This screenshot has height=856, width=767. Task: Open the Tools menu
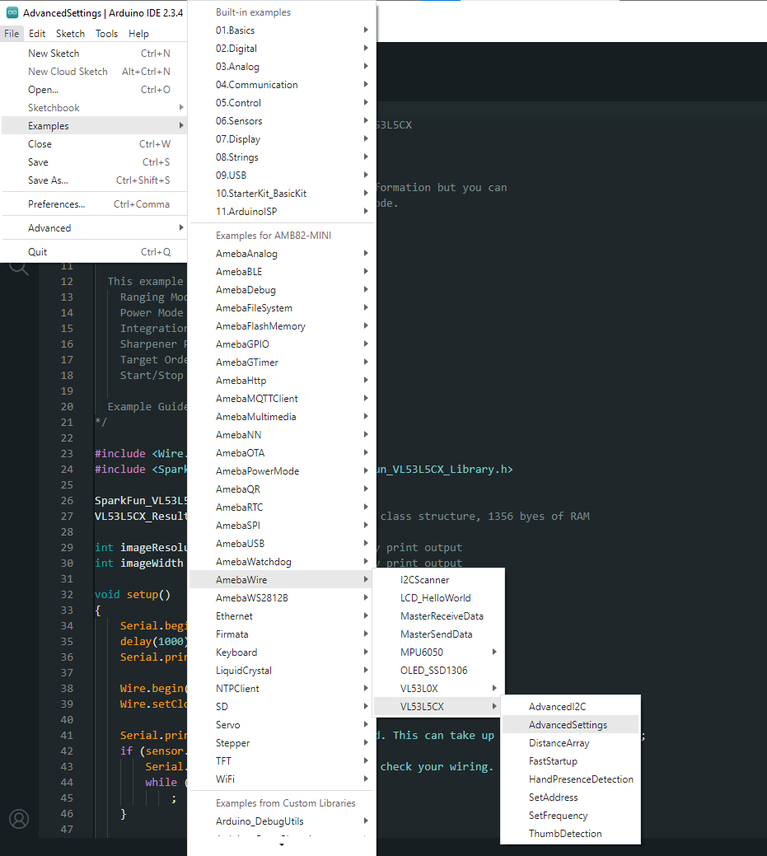coord(106,34)
